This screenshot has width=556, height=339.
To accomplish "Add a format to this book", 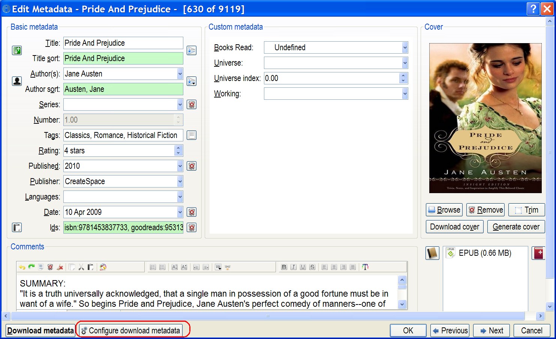I will tap(538, 253).
